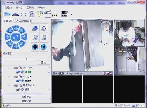Select the greyed-out device ending in VB-A
Screen dimensions: 147x108
click(29, 85)
